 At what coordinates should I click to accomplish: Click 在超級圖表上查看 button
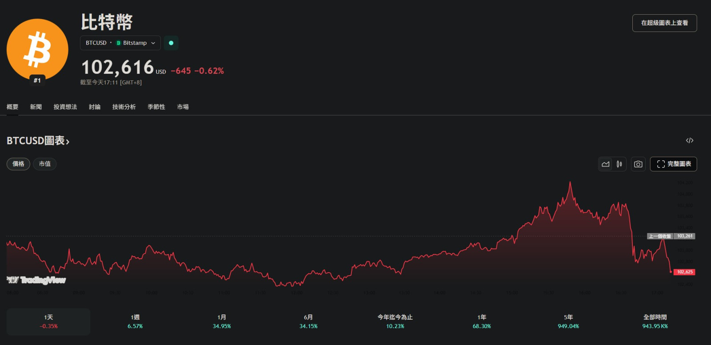click(664, 23)
